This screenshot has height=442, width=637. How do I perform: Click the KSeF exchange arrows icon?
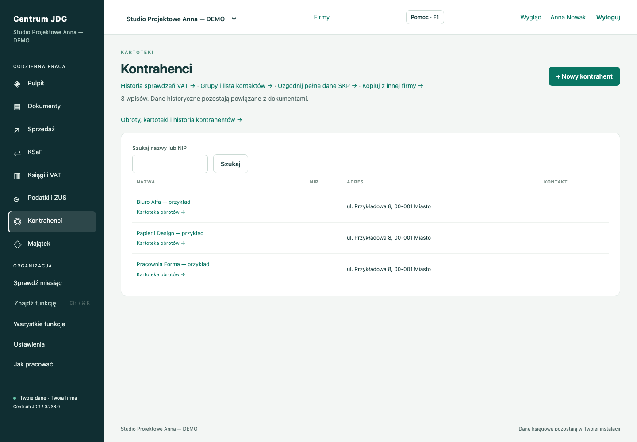17,153
